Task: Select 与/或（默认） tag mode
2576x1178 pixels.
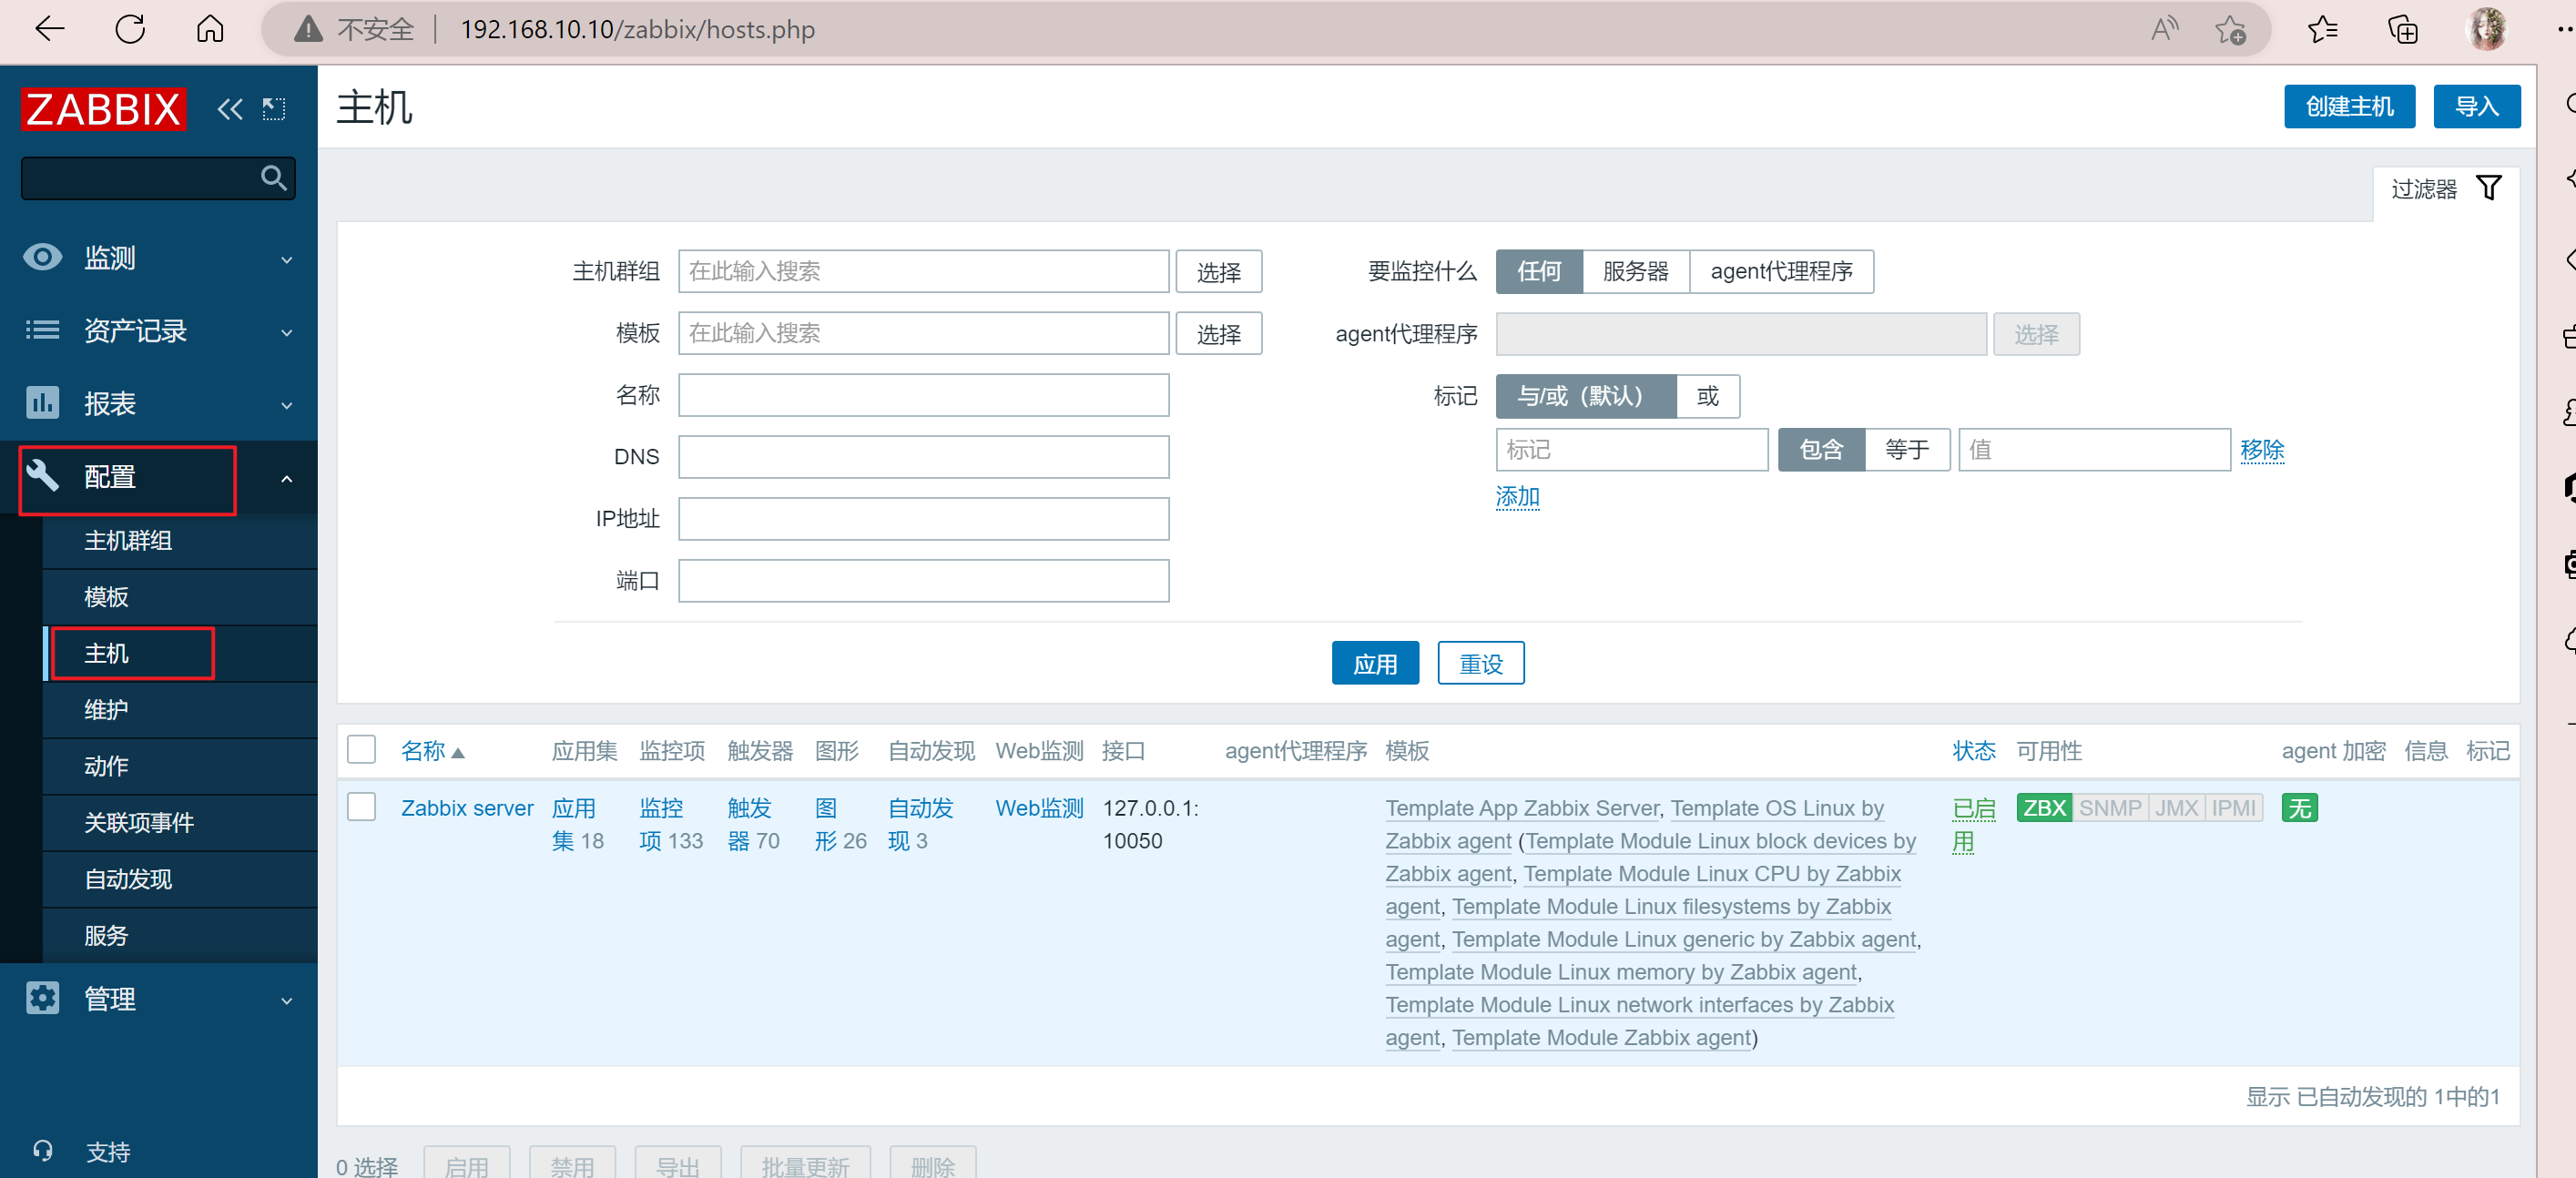Action: [1585, 396]
